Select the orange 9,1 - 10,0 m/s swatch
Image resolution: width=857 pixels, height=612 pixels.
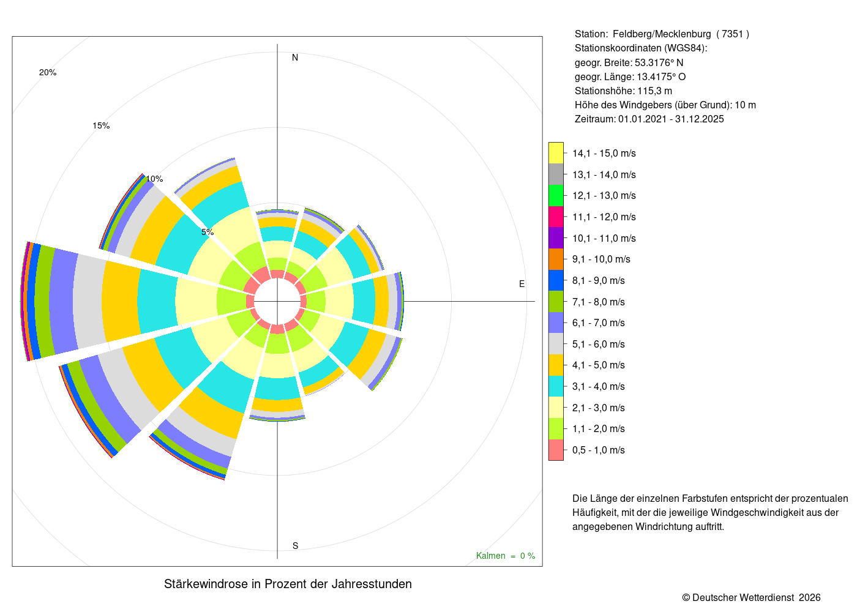click(x=556, y=259)
